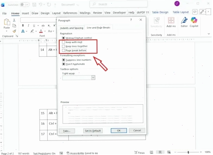
Task: Toggle Italic formatting
Action: coord(28,25)
